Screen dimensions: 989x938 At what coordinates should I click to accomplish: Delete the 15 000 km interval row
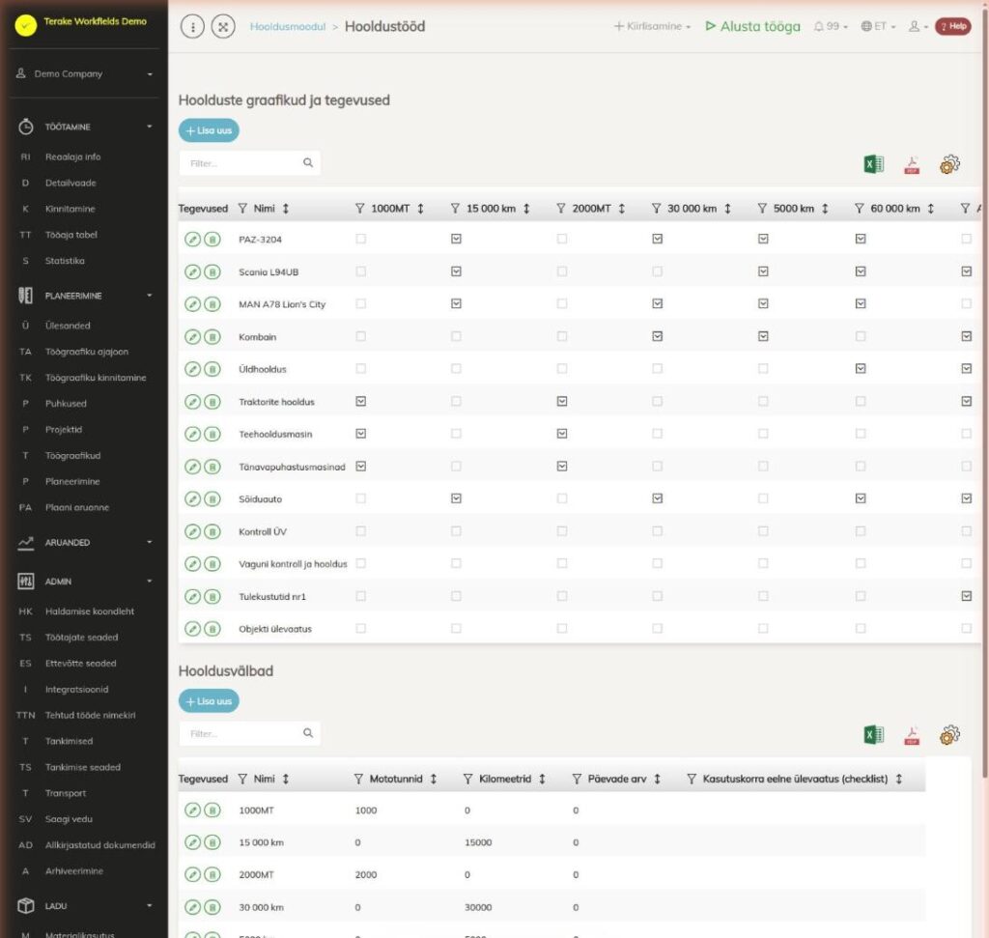pos(212,842)
